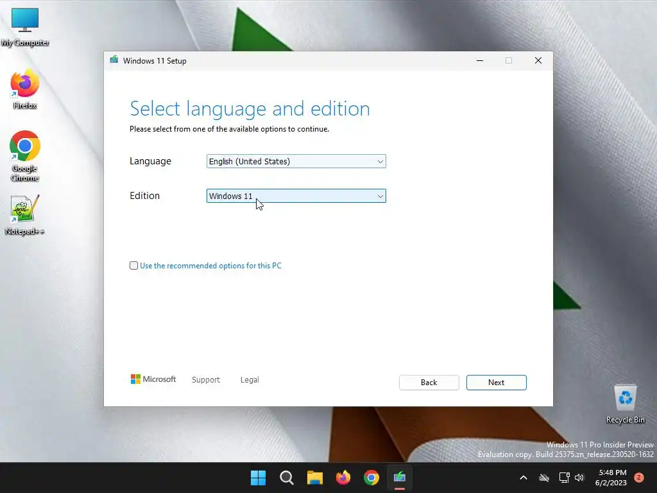657x493 pixels.
Task: Open the Support link
Action: (x=206, y=380)
